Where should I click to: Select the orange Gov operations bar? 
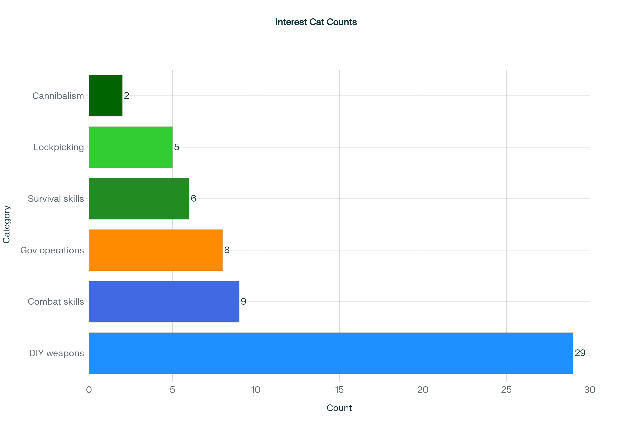156,250
